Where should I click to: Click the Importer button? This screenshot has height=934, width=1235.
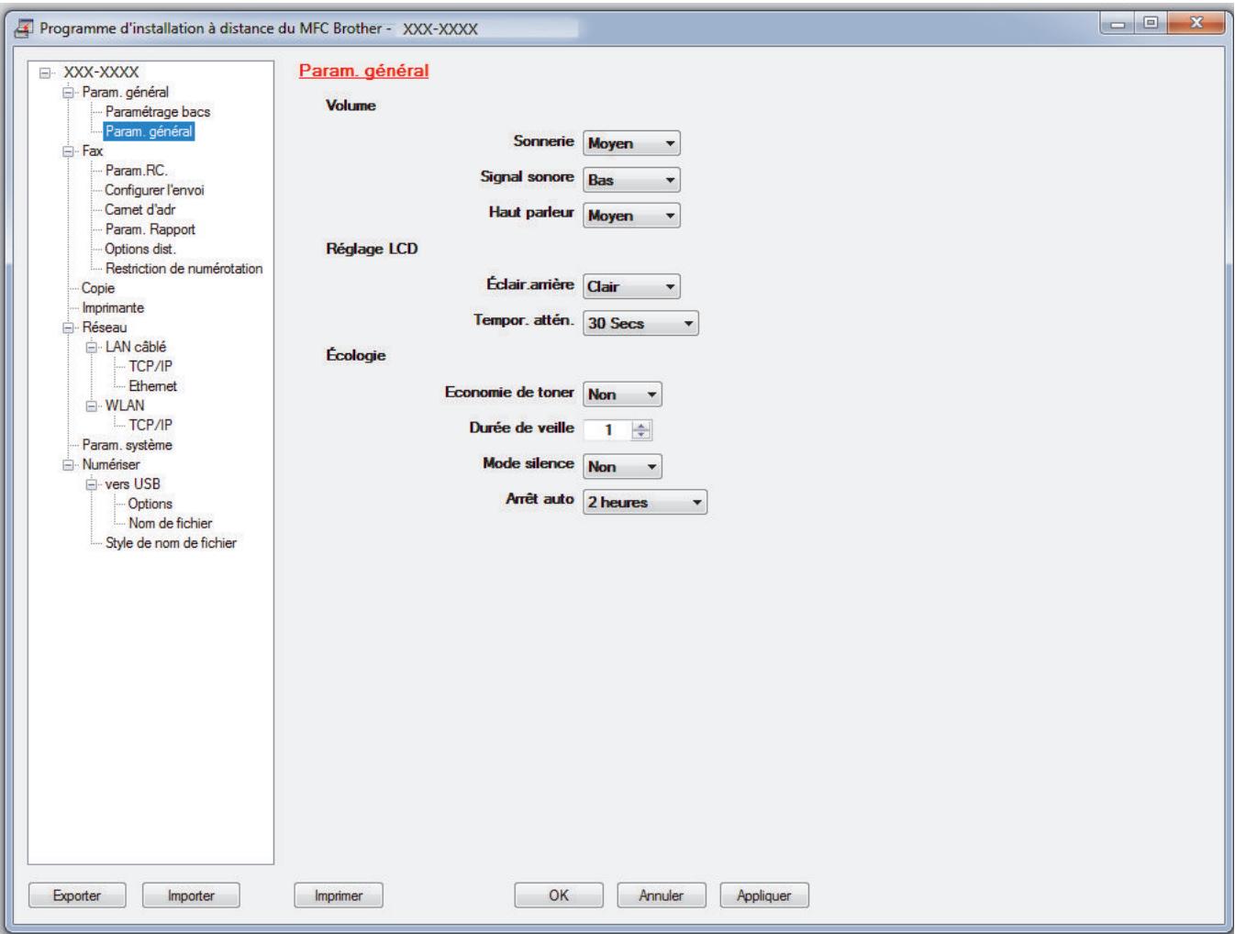[x=191, y=895]
